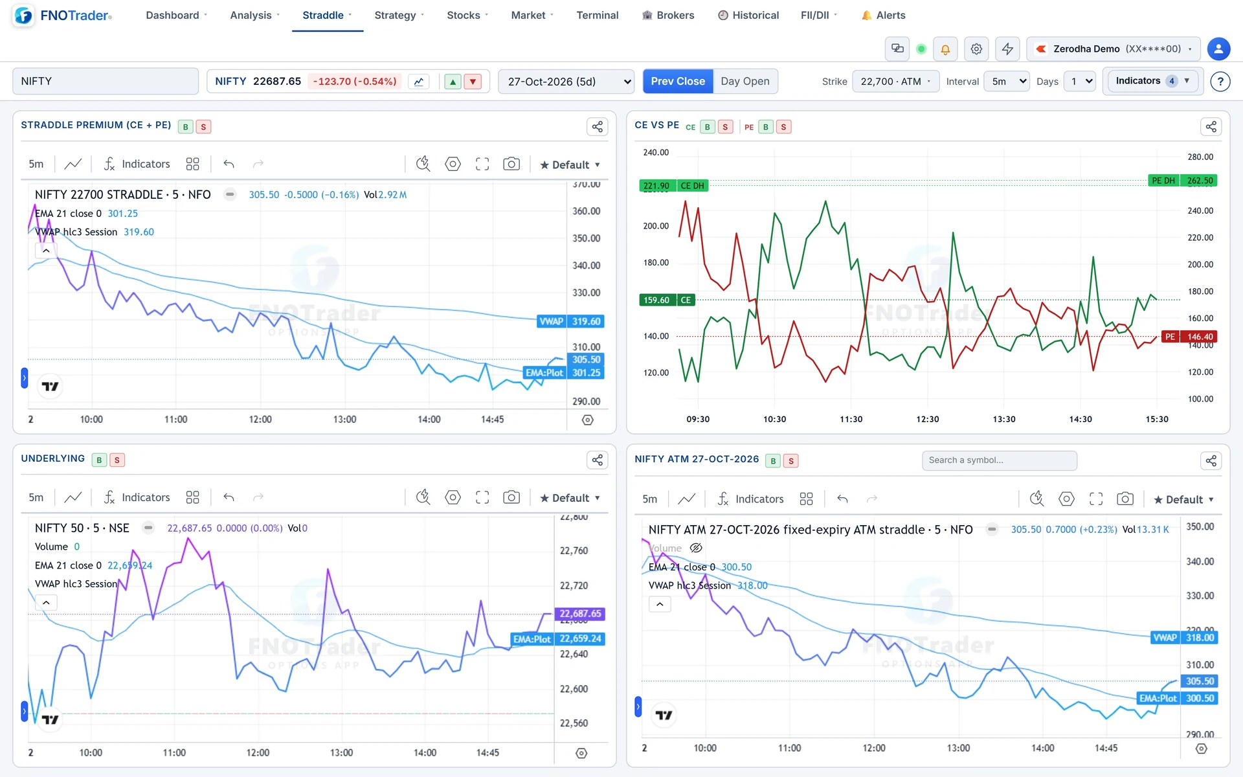The height and width of the screenshot is (777, 1243).
Task: Open settings gear in top bar
Action: click(976, 49)
